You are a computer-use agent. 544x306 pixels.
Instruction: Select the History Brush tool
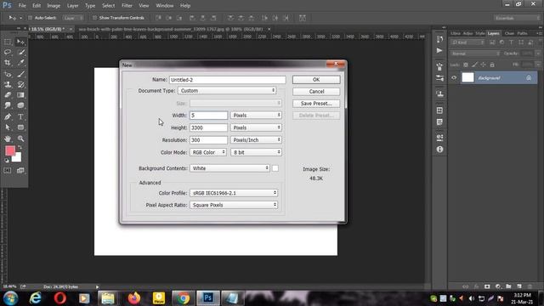point(20,84)
